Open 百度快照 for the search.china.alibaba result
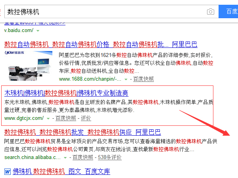Image resolution: width=238 pixels, height=178 pixels. pyautogui.click(x=83, y=157)
